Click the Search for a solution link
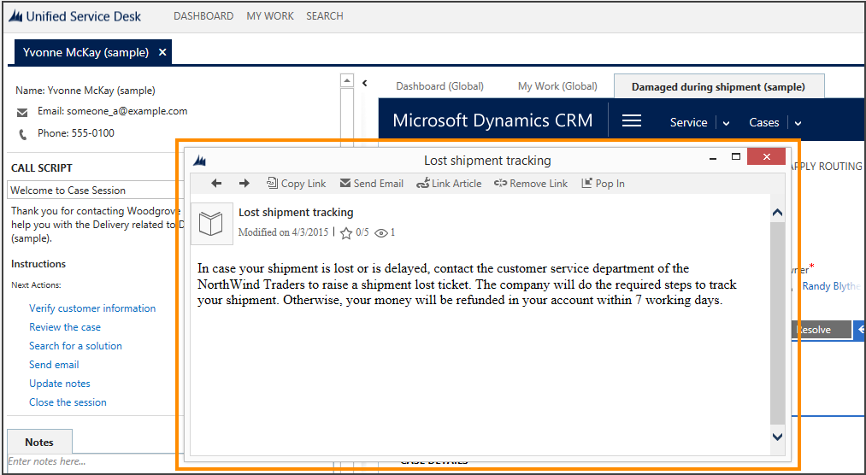The width and height of the screenshot is (866, 475). 76,346
